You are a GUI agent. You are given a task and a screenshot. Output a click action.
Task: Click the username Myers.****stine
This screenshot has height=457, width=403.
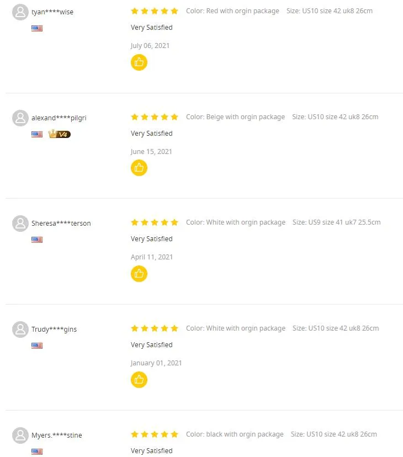click(56, 435)
